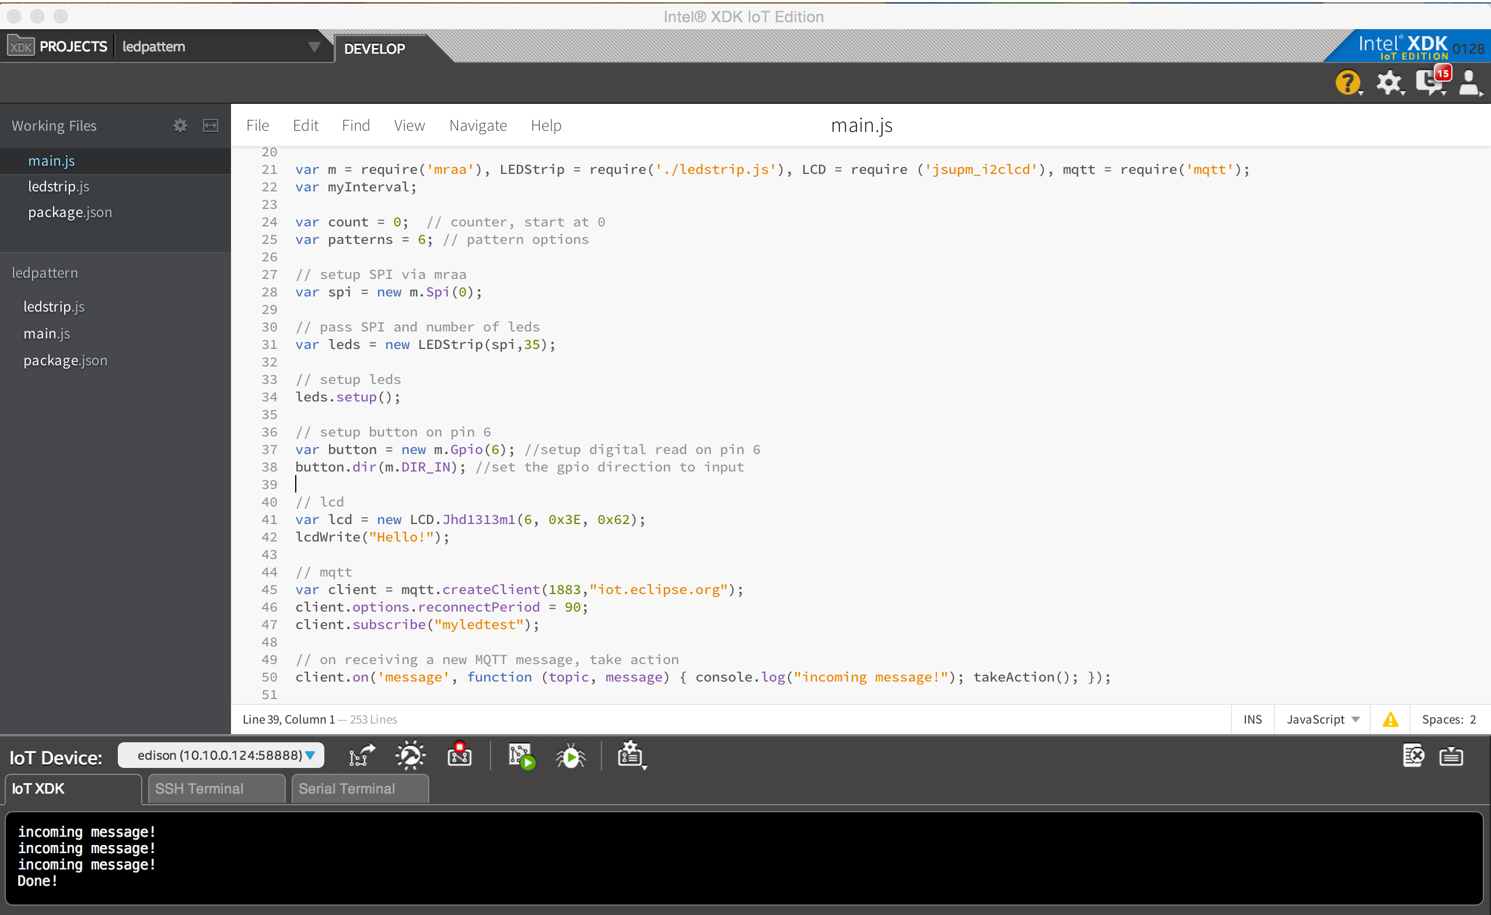Click on package.json in ledpattern project
The image size is (1491, 915).
(x=66, y=360)
